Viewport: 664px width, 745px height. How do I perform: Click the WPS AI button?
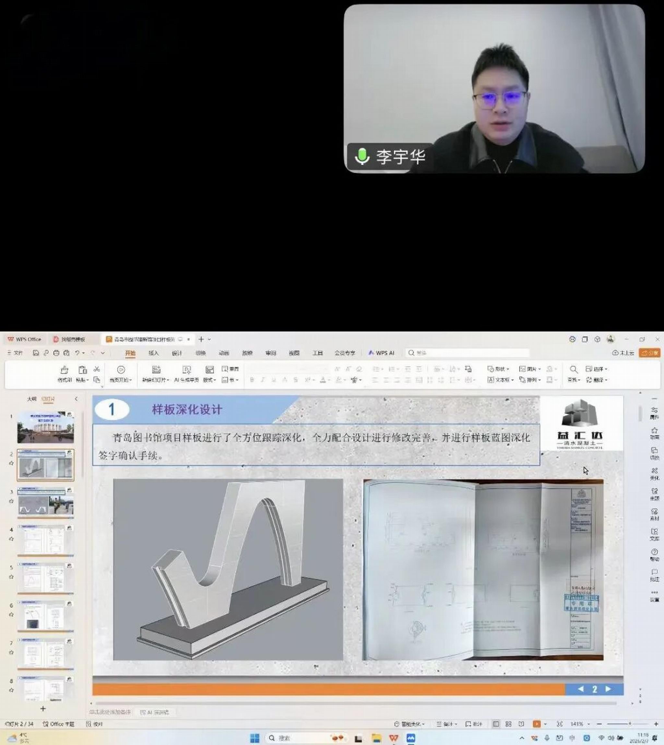tap(382, 353)
